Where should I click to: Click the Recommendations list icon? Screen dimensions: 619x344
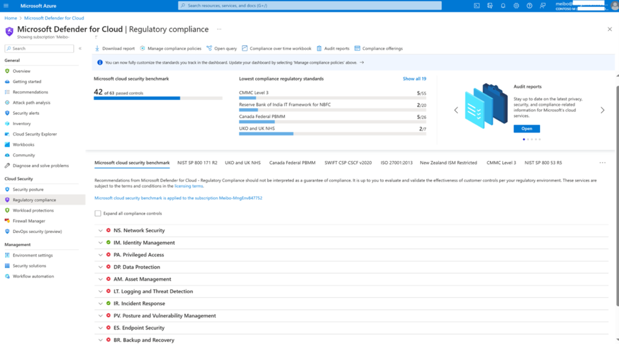pos(7,92)
